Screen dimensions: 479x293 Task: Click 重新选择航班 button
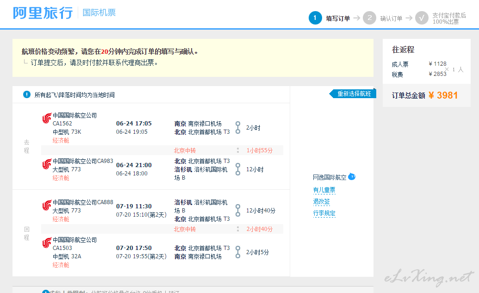pos(353,94)
